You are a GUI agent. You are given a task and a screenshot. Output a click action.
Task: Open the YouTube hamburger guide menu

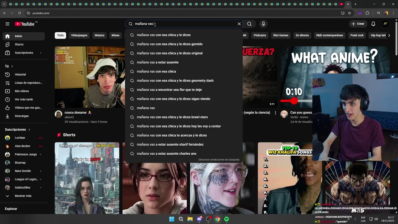(x=7, y=24)
